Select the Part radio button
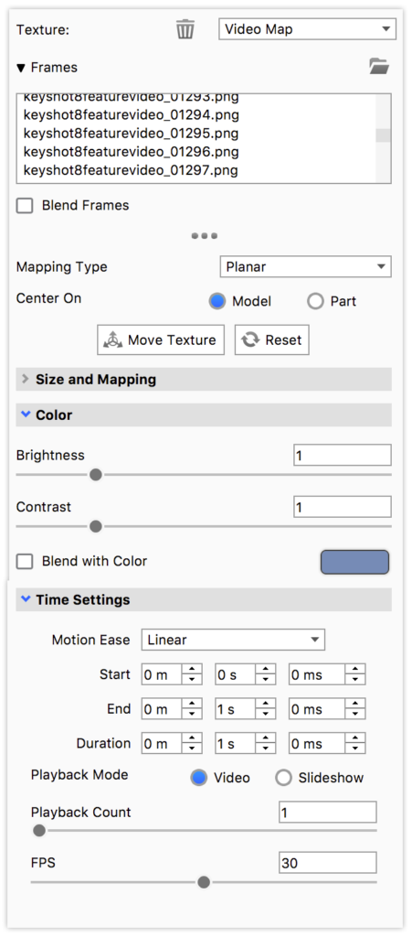This screenshot has width=412, height=937. click(315, 302)
